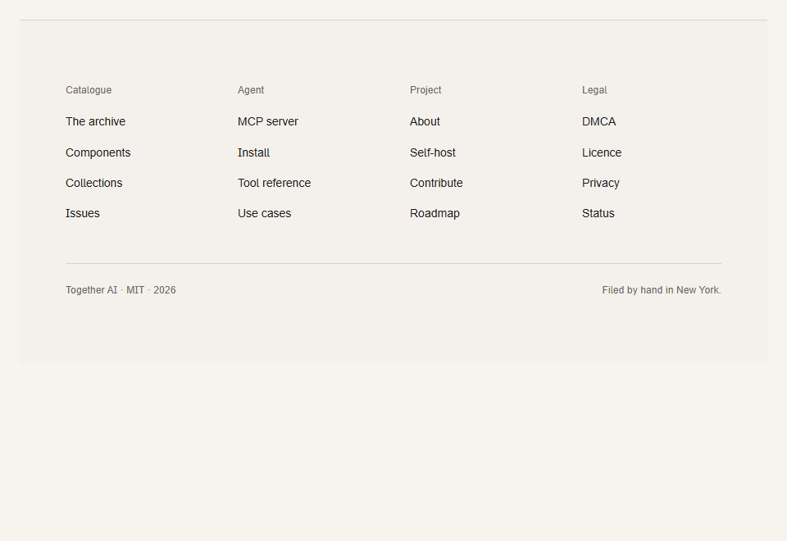787x541 pixels.
Task: Go to Components page link
Action: click(x=98, y=152)
